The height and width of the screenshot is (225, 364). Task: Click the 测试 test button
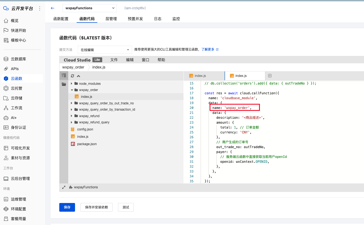coord(126,207)
